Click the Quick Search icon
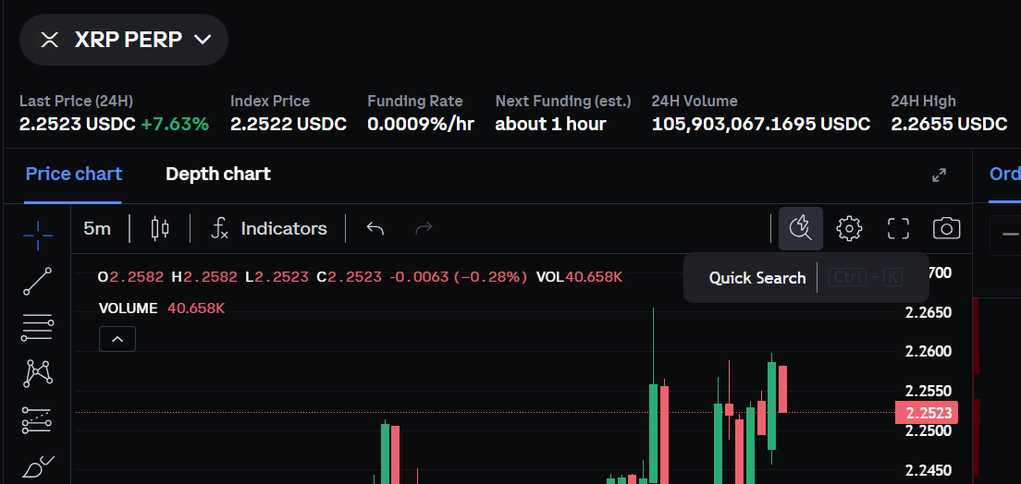Viewport: 1021px width, 484px height. point(800,228)
